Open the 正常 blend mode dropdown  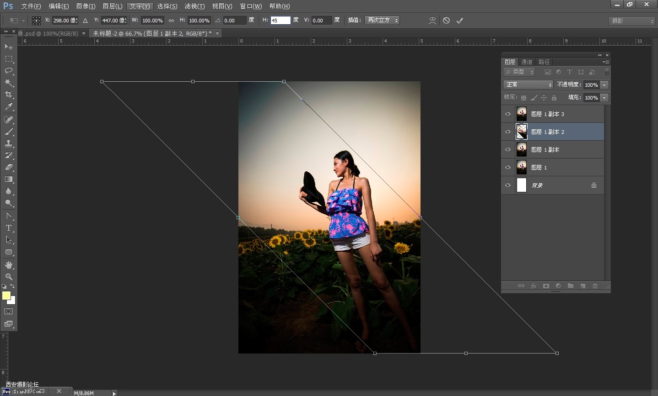[529, 85]
